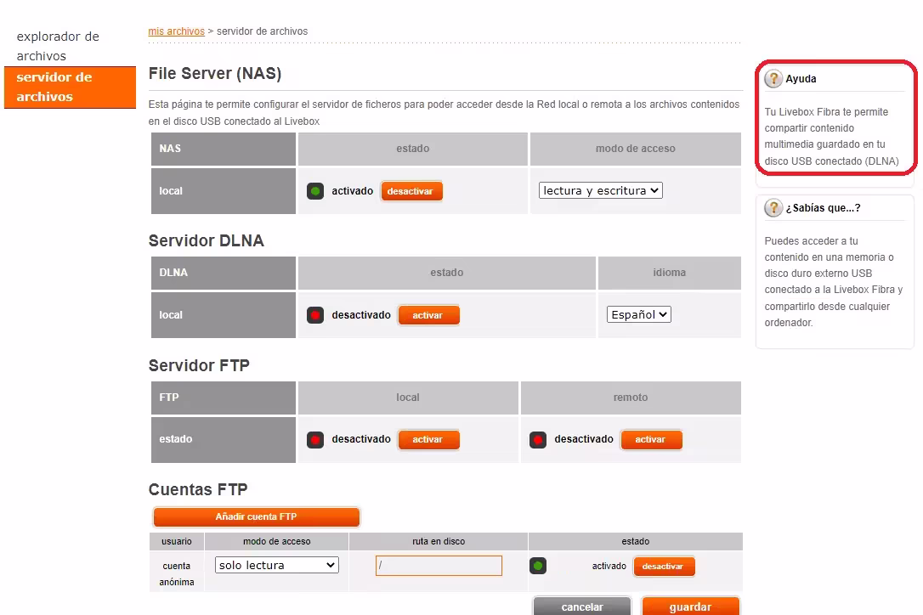
Task: Click the 'FTP' table header cell
Action: pyautogui.click(x=223, y=398)
